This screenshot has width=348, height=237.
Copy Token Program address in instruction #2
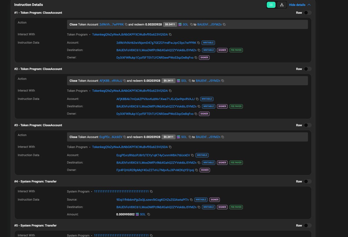coord(170,91)
